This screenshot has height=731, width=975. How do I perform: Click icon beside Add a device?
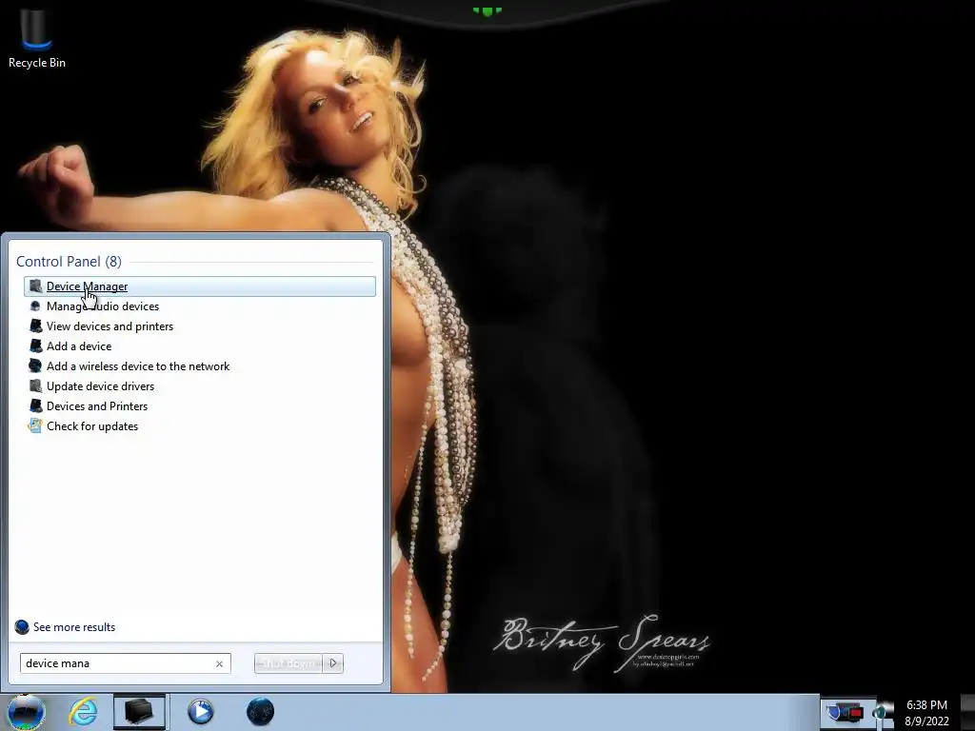pyautogui.click(x=35, y=346)
